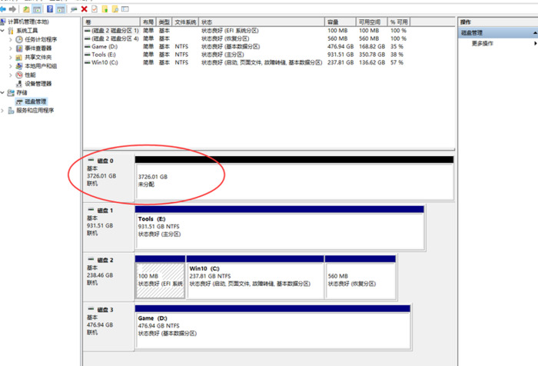538x366 pixels.
Task: Collapse the 系统工具 tree node
Action: (x=3, y=30)
